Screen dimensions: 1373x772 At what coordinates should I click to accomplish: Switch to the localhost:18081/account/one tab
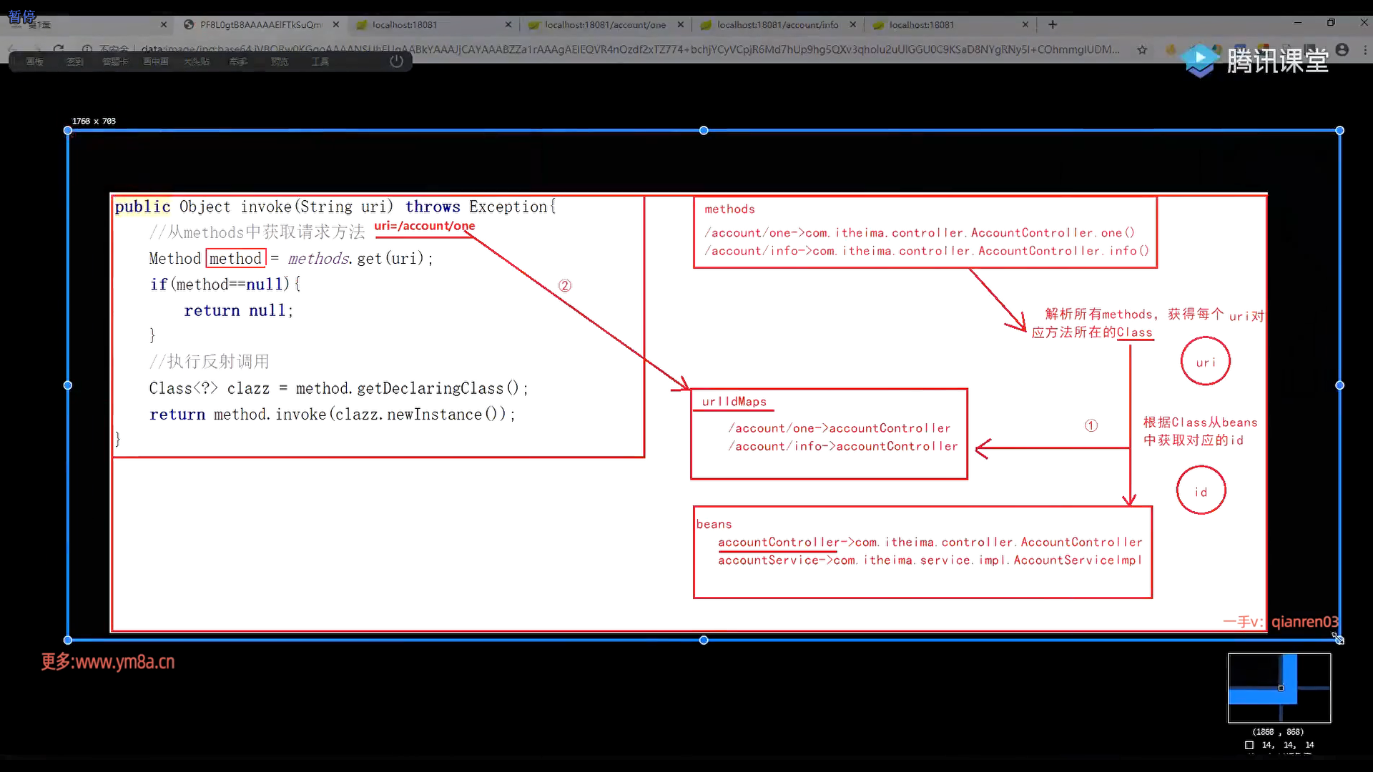click(x=605, y=24)
